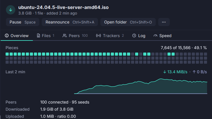
Task: Click the upload speed 0 B/s value
Action: 200,72
